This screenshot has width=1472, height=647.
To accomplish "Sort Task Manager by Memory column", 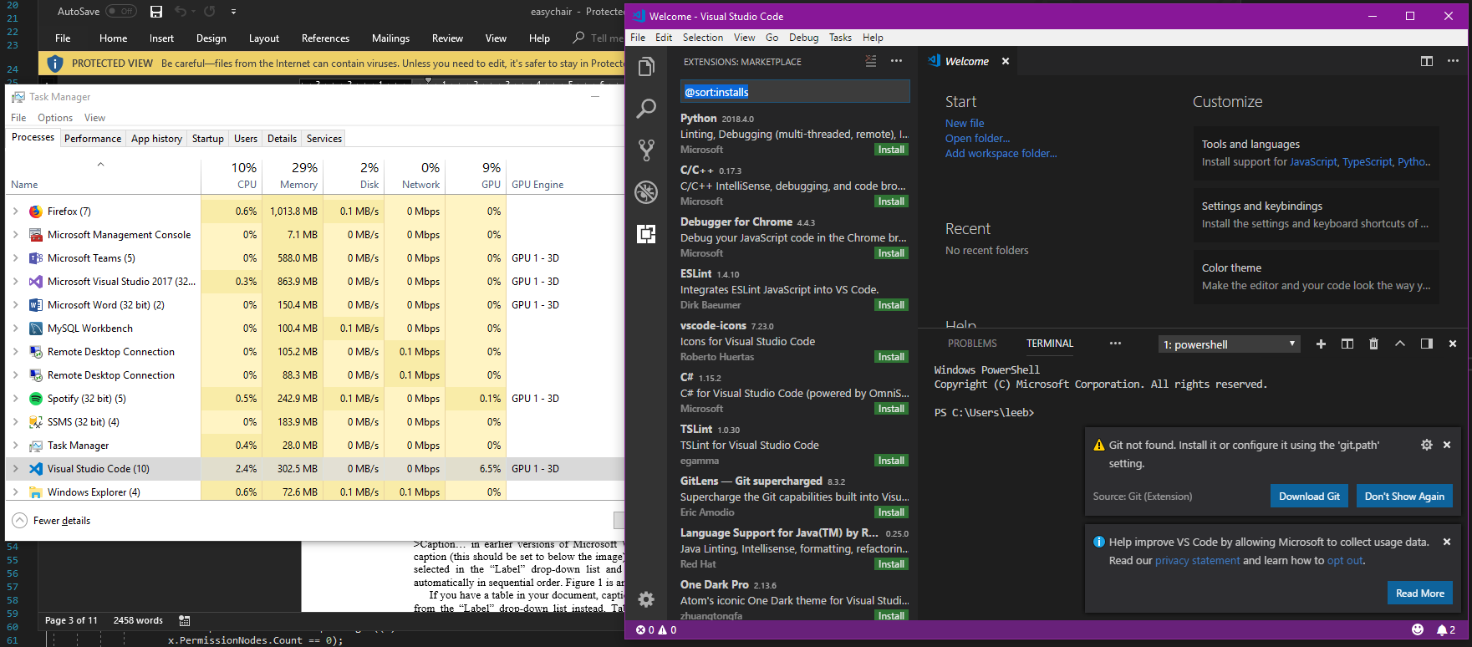I will [x=293, y=176].
